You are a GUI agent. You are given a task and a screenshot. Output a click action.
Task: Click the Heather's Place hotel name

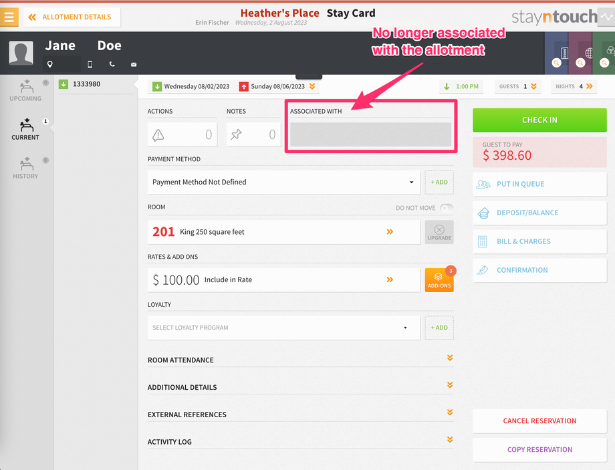pos(279,13)
